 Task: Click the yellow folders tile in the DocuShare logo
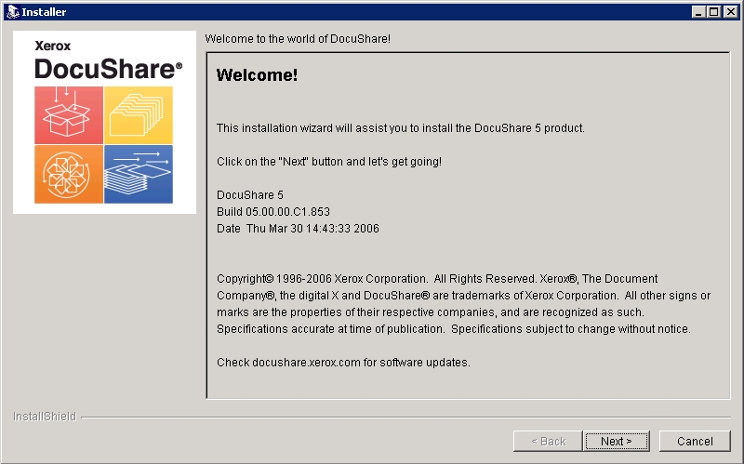139,115
